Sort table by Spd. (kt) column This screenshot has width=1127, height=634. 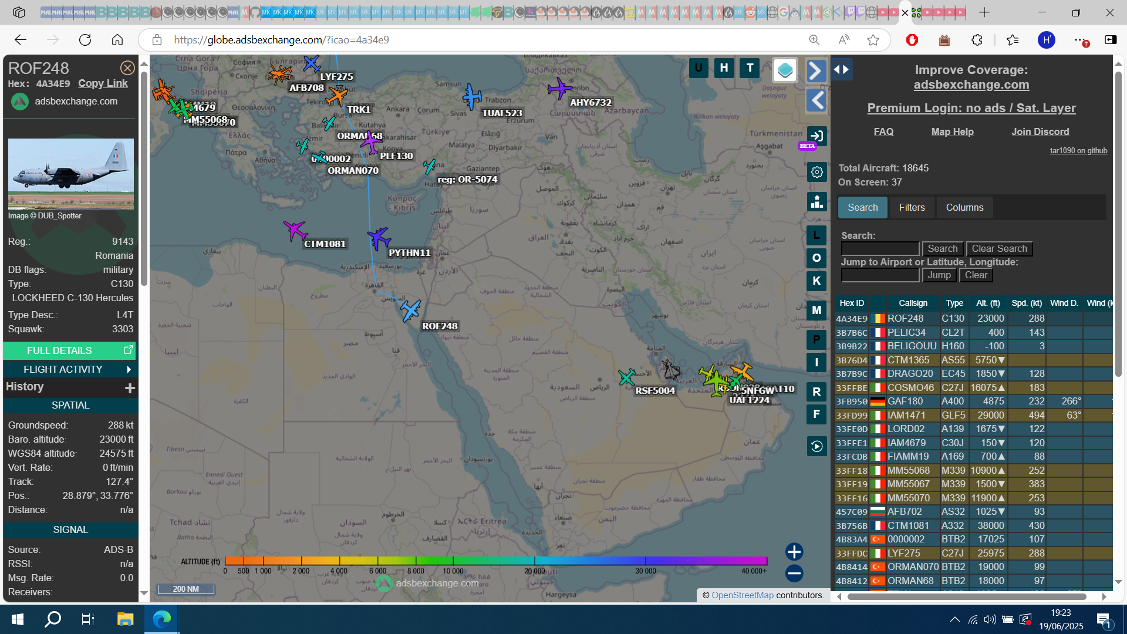1026,303
